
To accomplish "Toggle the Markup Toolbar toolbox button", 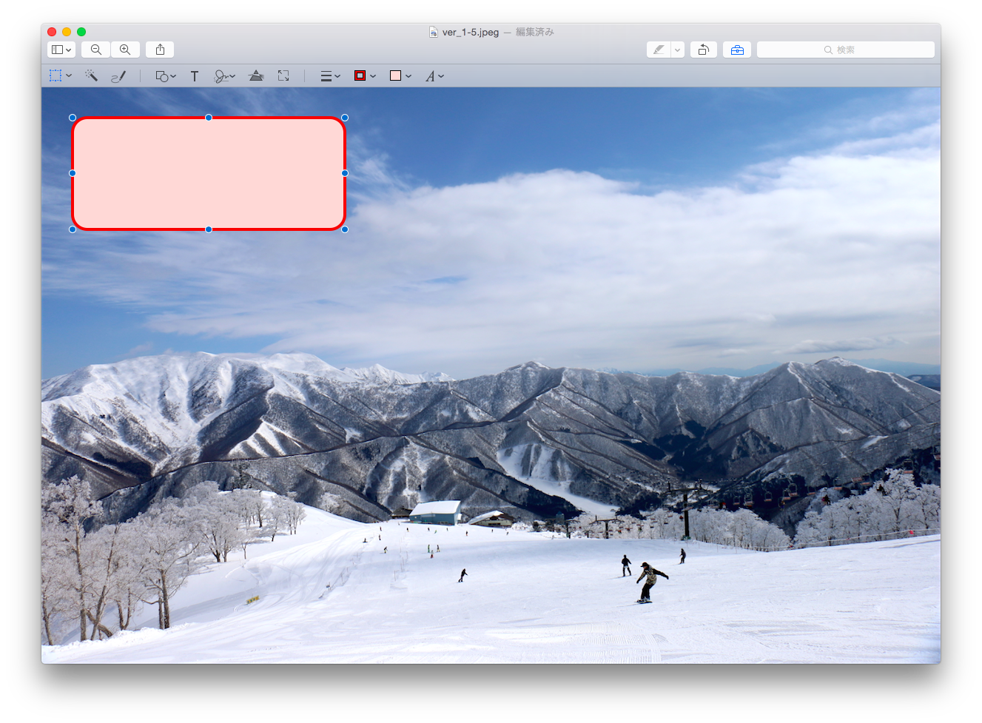I will point(737,50).
